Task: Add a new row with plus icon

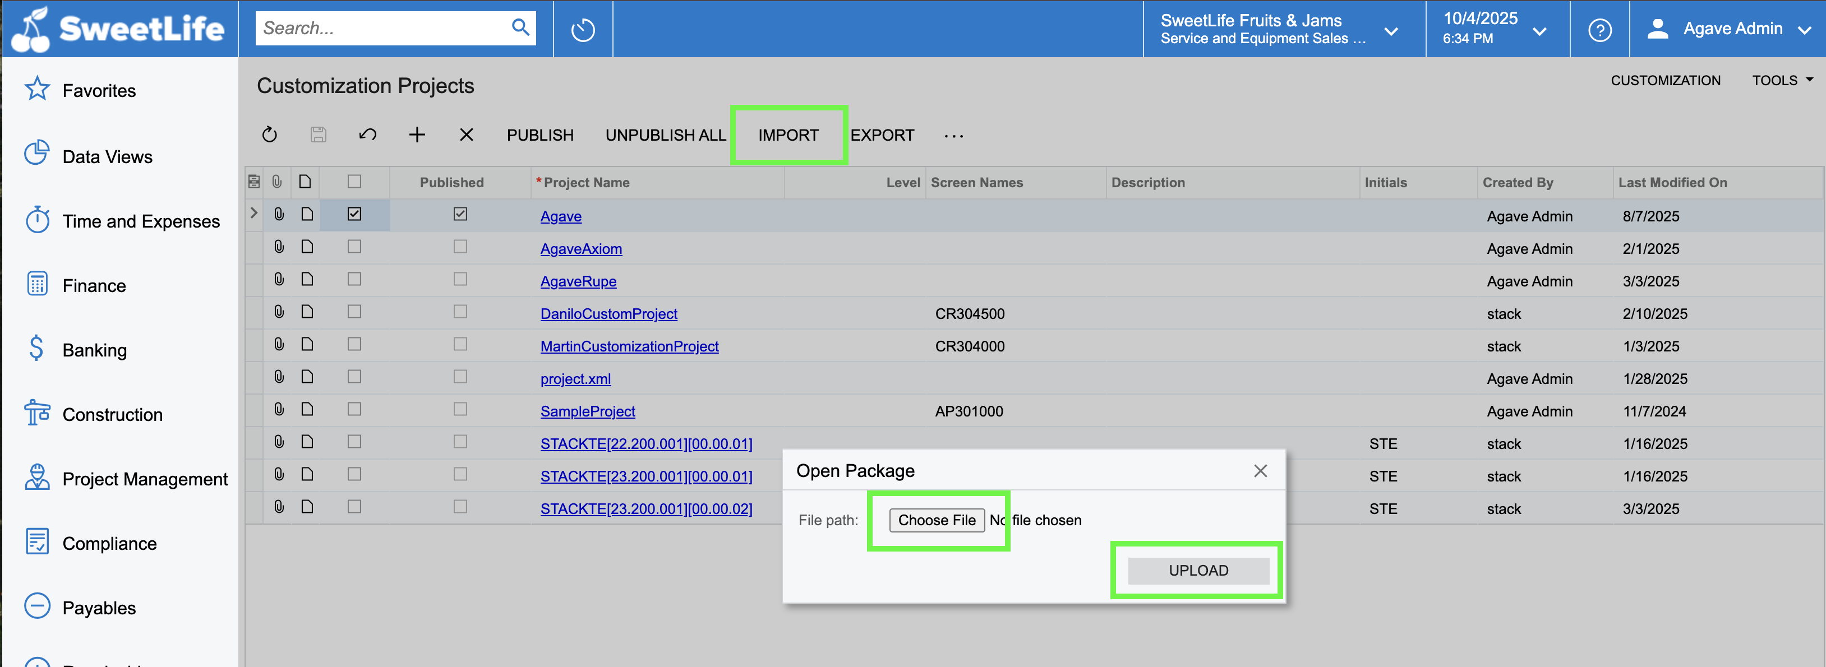Action: pos(417,135)
